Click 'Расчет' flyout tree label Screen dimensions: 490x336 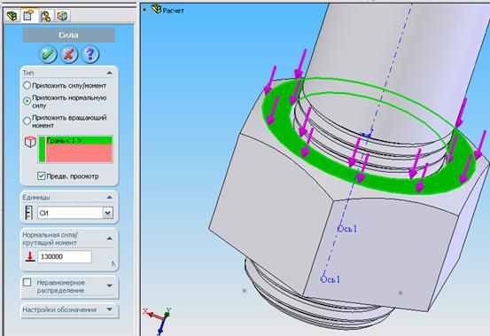[x=173, y=11]
